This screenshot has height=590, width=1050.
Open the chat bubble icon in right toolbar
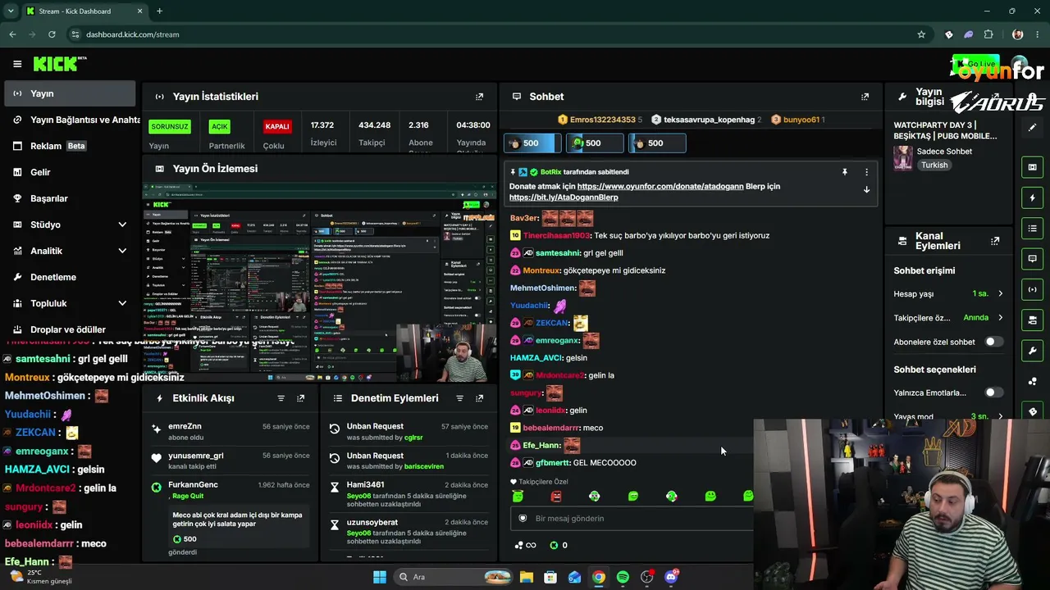click(x=1032, y=258)
